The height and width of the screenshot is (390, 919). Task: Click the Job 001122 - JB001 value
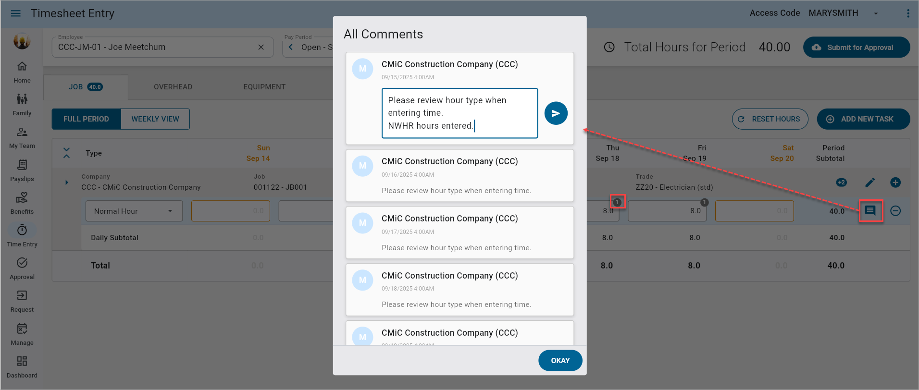point(280,187)
